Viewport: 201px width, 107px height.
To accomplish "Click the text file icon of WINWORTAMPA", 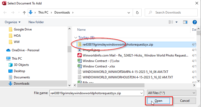I will pyautogui.click(x=80, y=72).
